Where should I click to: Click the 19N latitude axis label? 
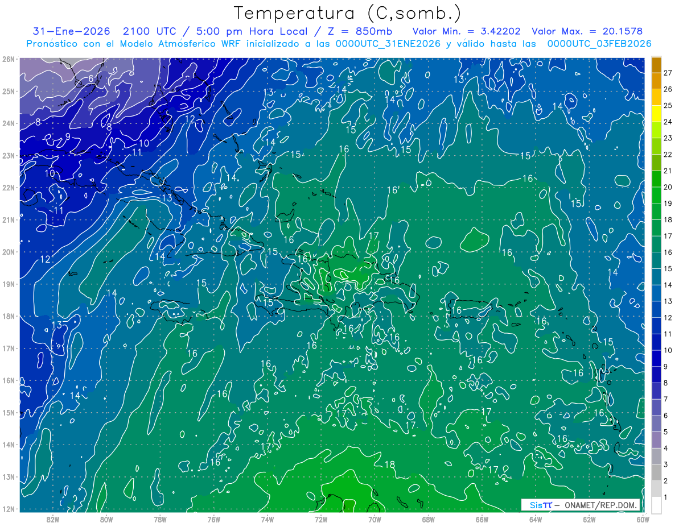pos(8,284)
